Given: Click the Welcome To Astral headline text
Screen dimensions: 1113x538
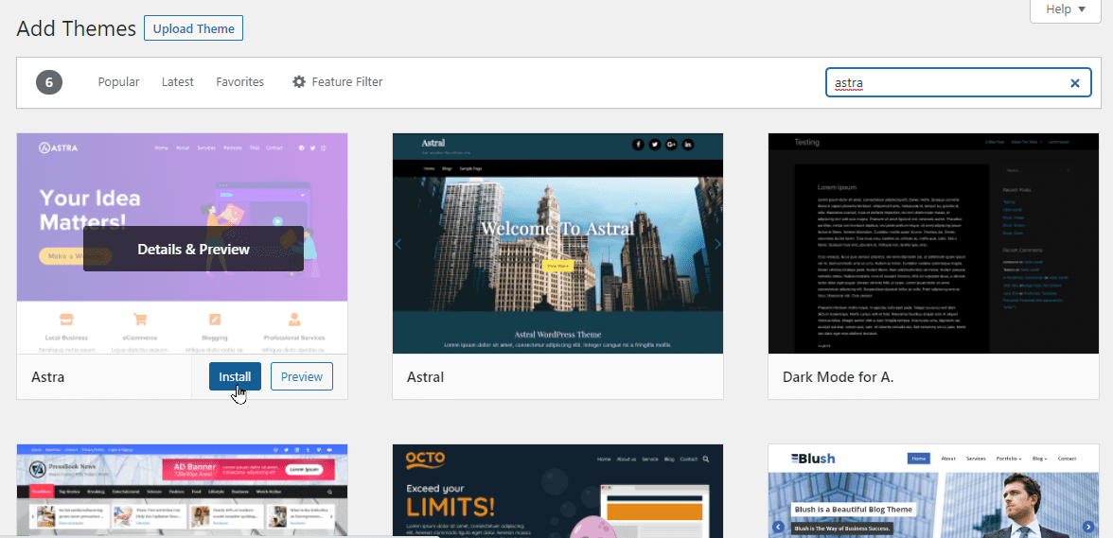Looking at the screenshot, I should tap(557, 228).
